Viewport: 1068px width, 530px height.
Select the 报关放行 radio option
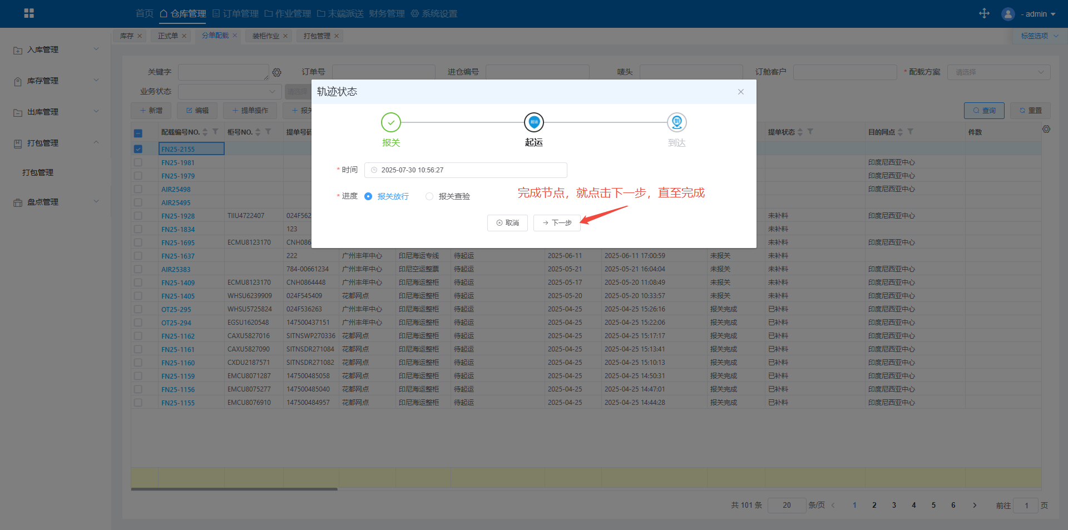(368, 196)
